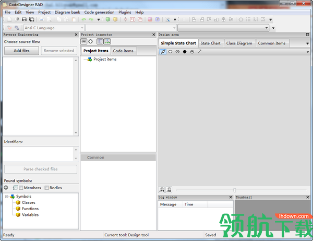The height and width of the screenshot is (241, 313).
Task: Click the Save all double-floppy icon
Action: (31, 19)
